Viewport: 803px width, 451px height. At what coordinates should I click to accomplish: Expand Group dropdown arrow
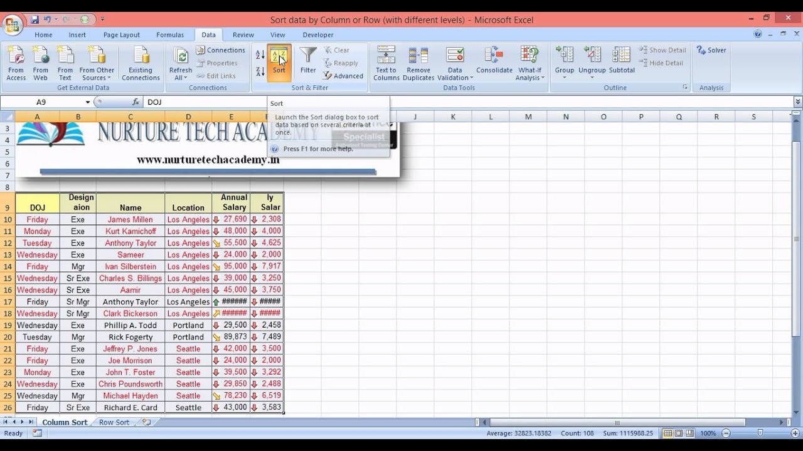tap(564, 78)
